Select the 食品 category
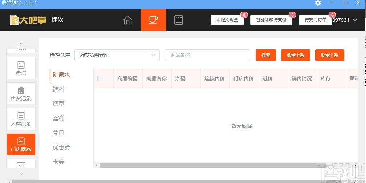 (x=58, y=133)
